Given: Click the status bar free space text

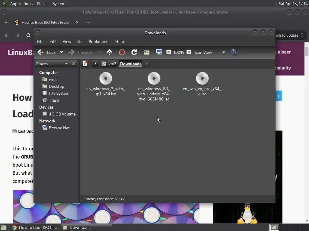Looking at the screenshot, I should pos(105,199).
